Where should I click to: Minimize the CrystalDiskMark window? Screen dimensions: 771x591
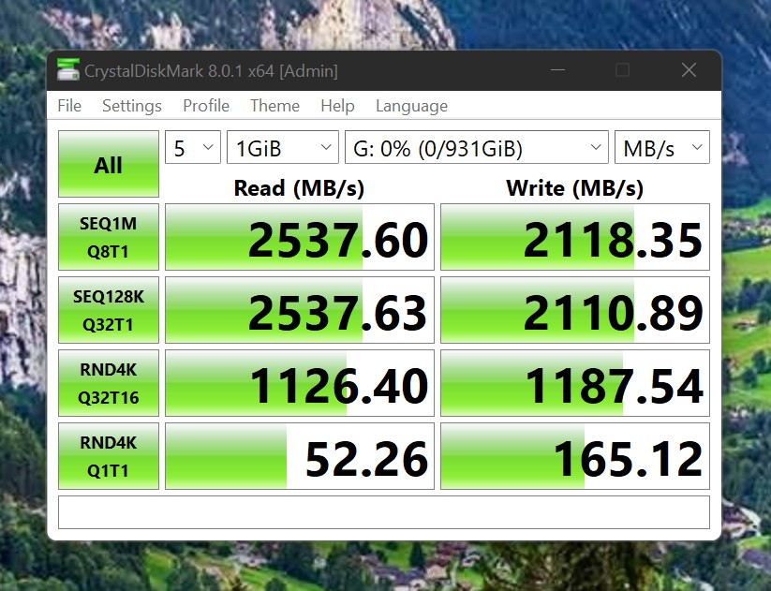tap(557, 70)
